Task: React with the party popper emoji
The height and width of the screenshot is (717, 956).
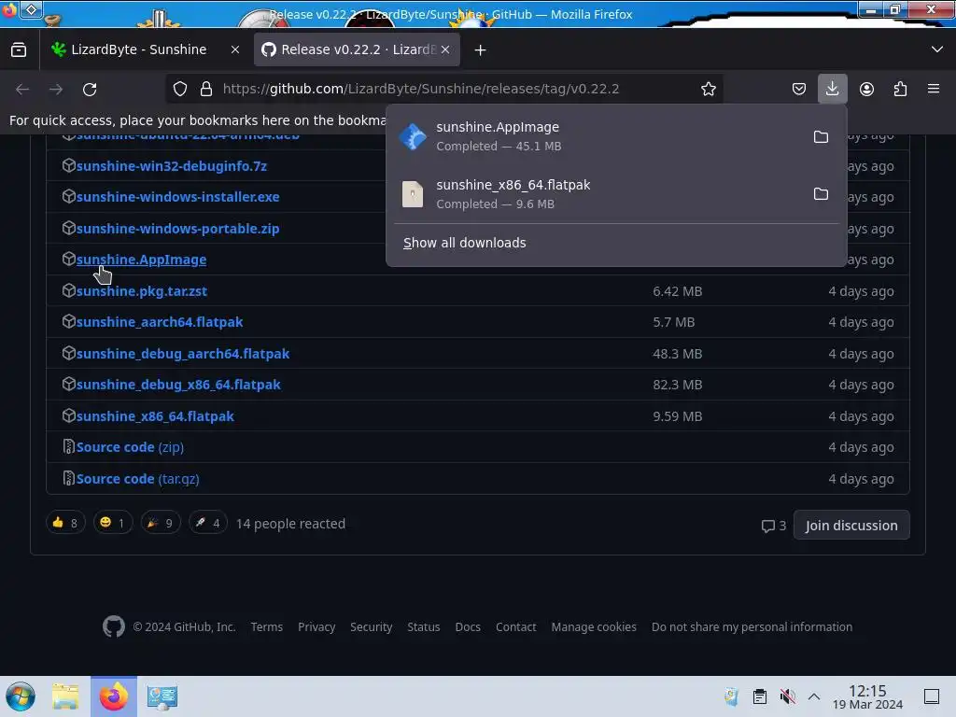Action: 161,523
